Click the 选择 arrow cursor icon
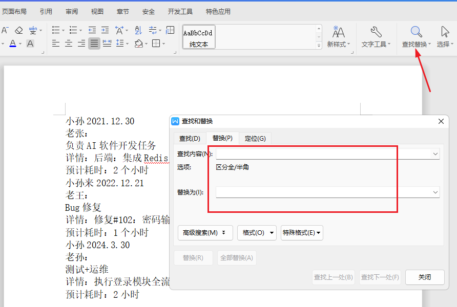457x307 pixels. click(445, 30)
